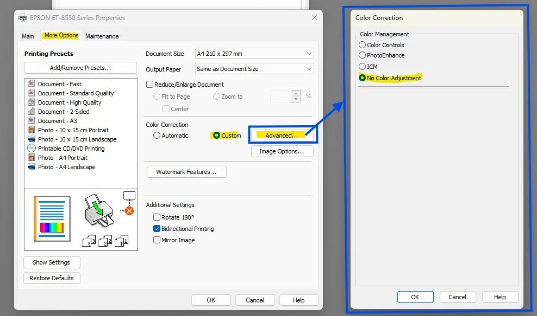Viewport: 537px width, 316px height.
Task: Open Image Options dialog
Action: 282,151
